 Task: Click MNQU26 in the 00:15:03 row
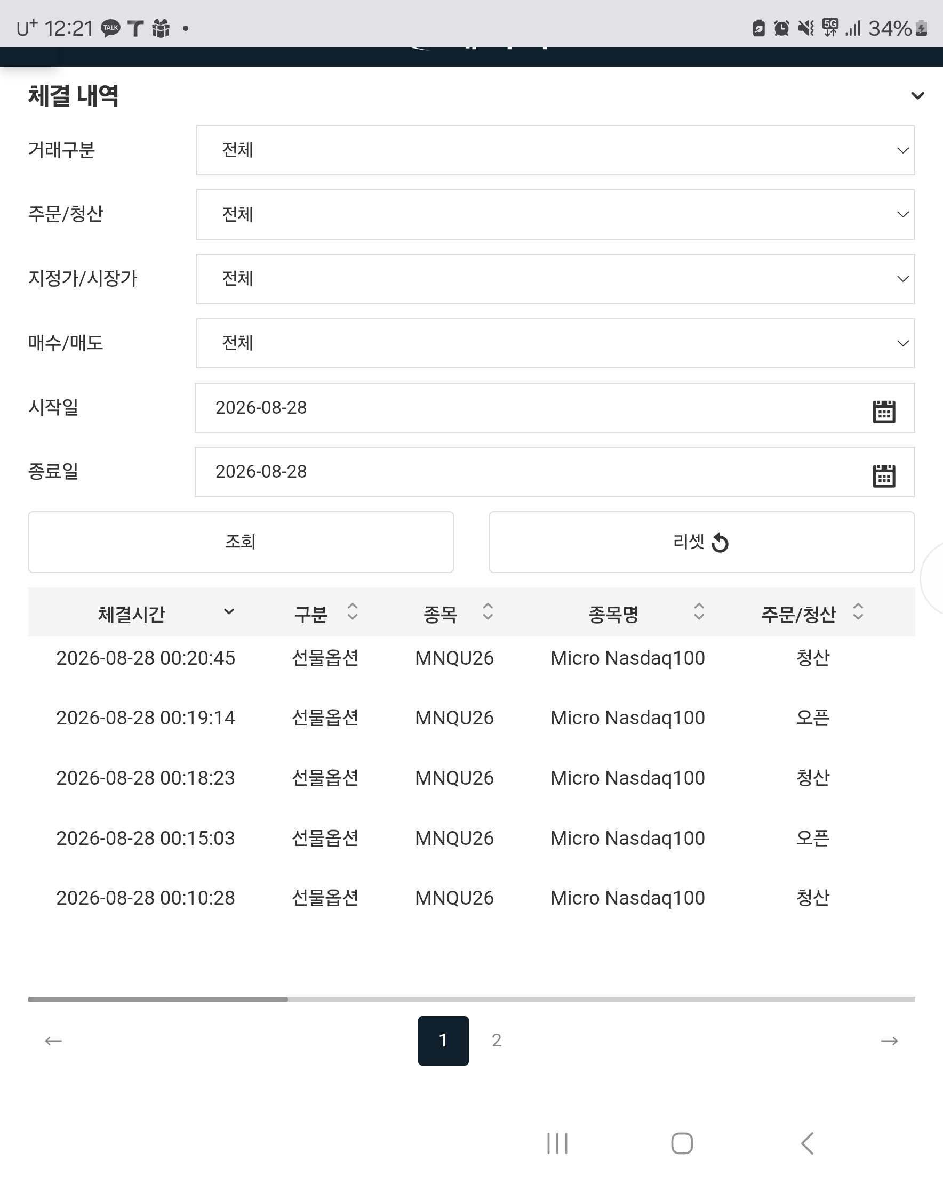tap(454, 839)
